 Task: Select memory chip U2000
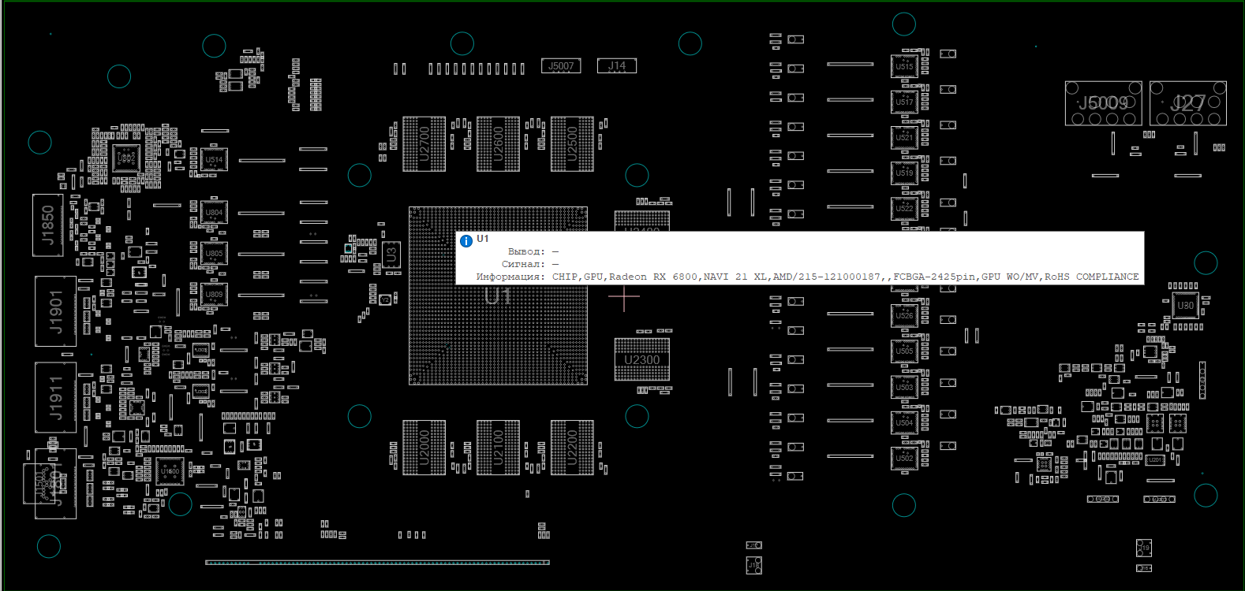(x=424, y=448)
